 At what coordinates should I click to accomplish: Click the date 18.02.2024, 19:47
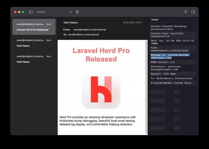click(x=132, y=23)
